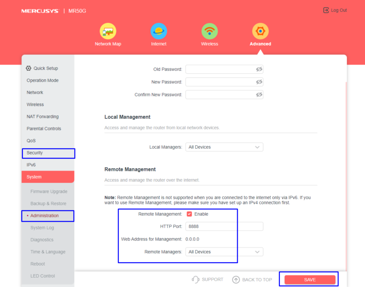Viewport: 365px width, 287px height.
Task: Open the Remote Managers dropdown
Action: click(224, 252)
